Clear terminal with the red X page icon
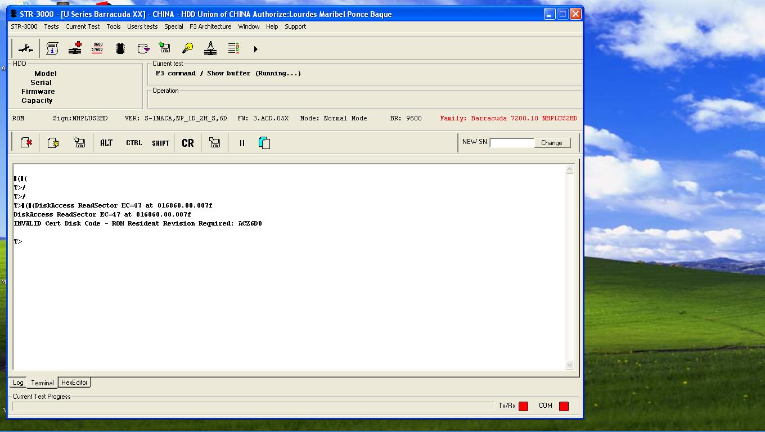 tap(26, 143)
